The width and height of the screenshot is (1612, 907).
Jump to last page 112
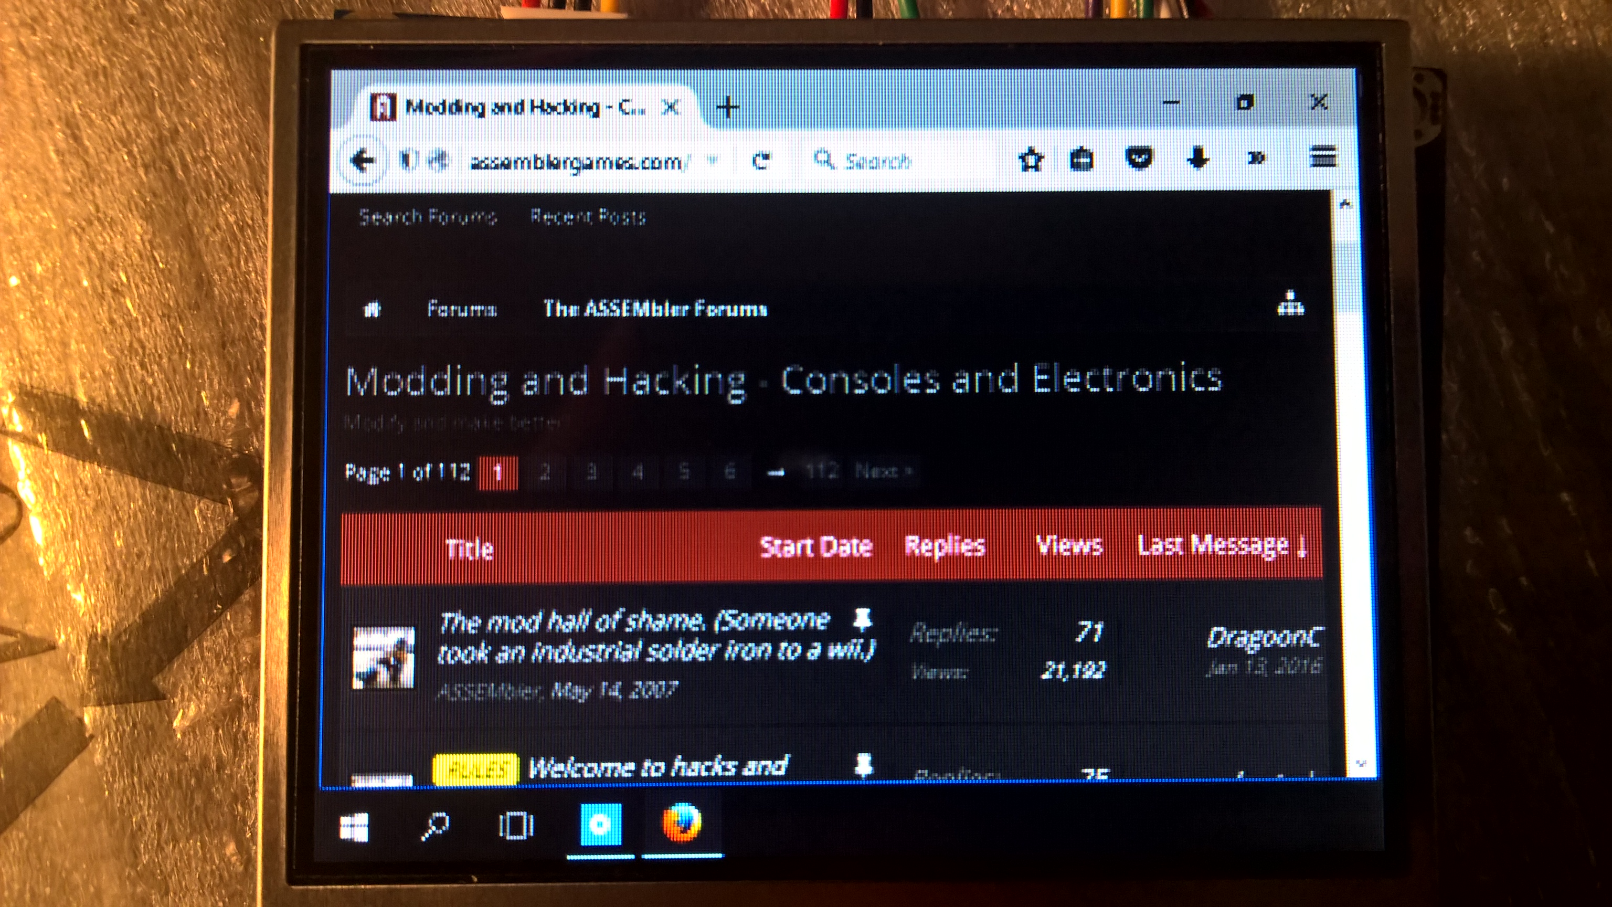822,470
